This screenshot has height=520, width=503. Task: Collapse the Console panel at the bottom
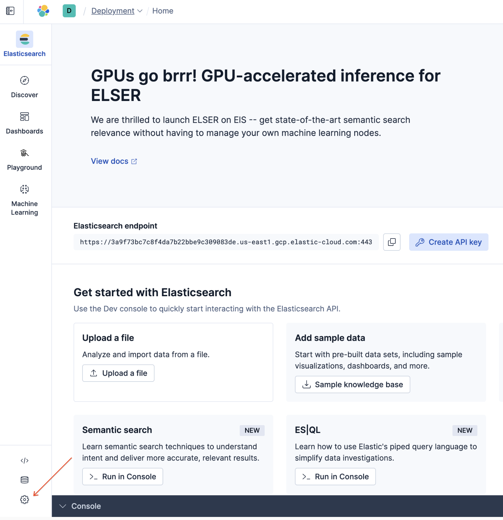coord(63,506)
